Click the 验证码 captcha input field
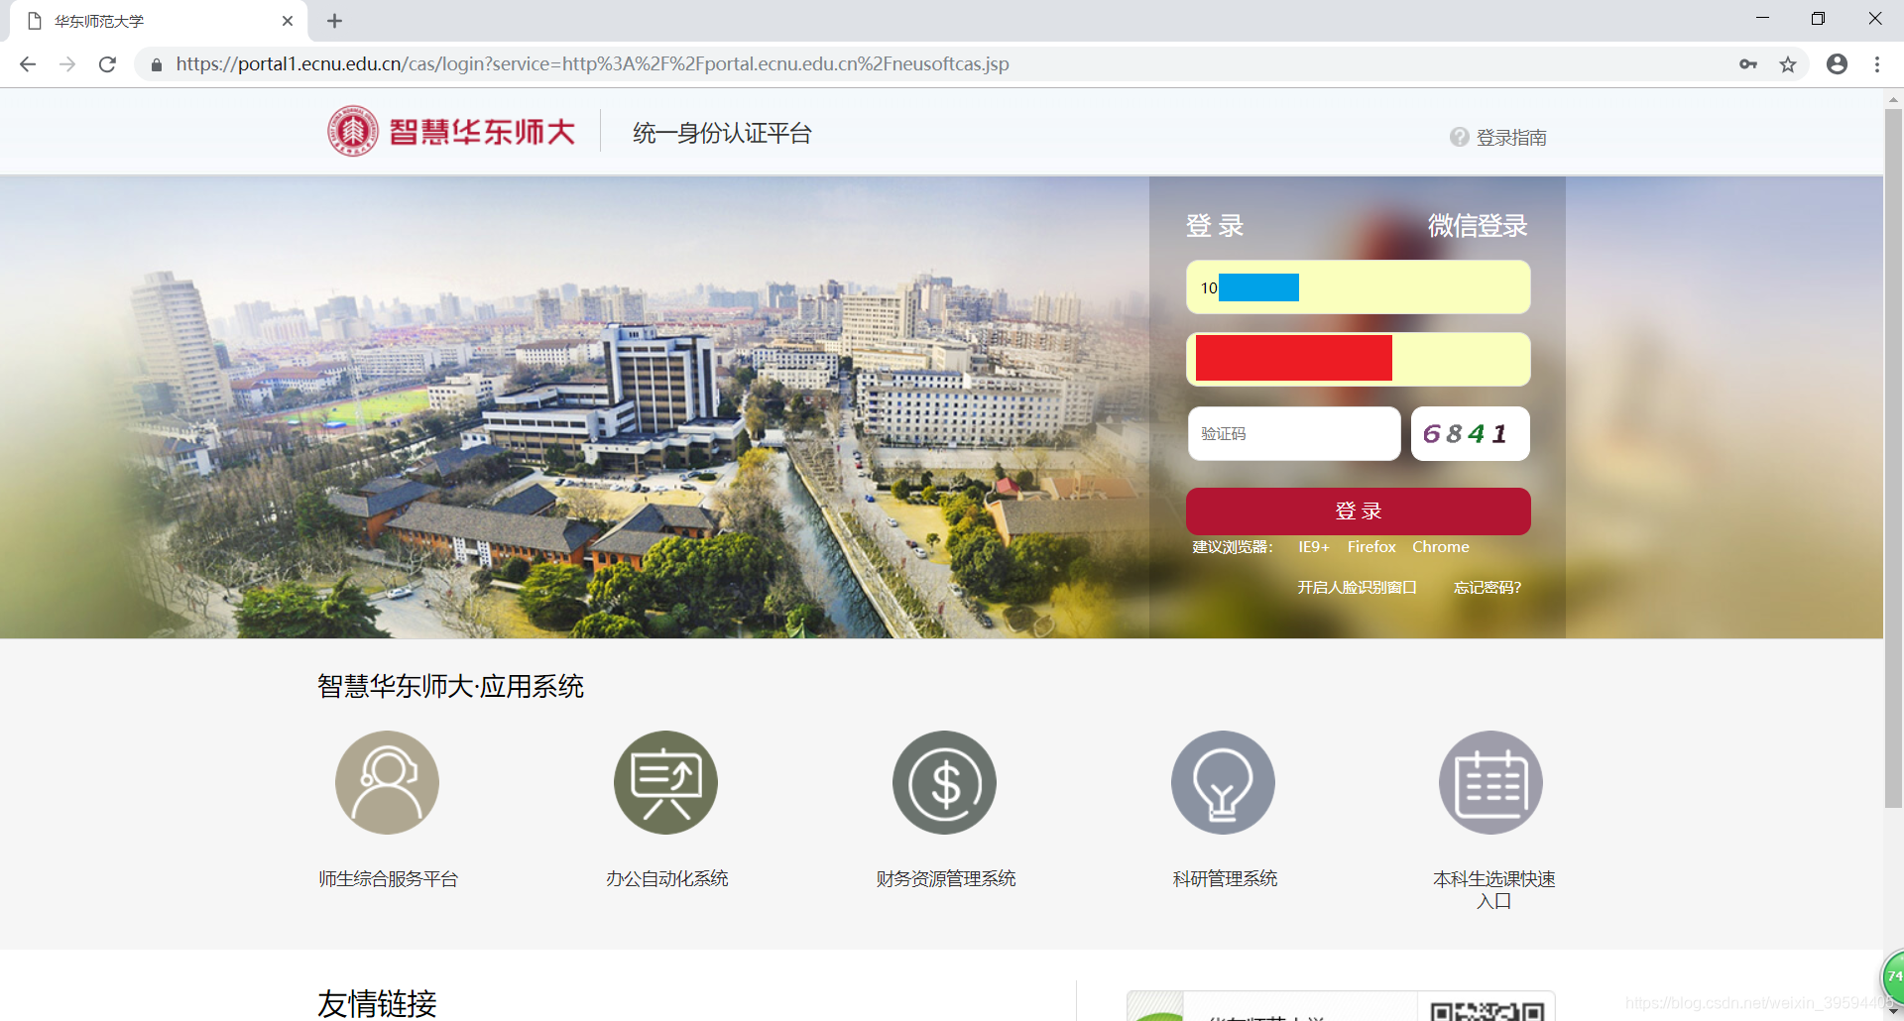 click(1294, 433)
